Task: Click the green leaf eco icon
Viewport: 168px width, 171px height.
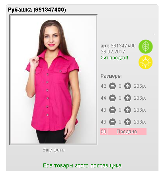Action: [x=146, y=47]
